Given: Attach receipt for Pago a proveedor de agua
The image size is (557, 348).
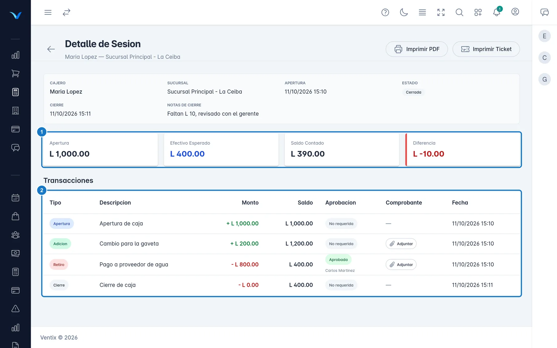Looking at the screenshot, I should 401,264.
